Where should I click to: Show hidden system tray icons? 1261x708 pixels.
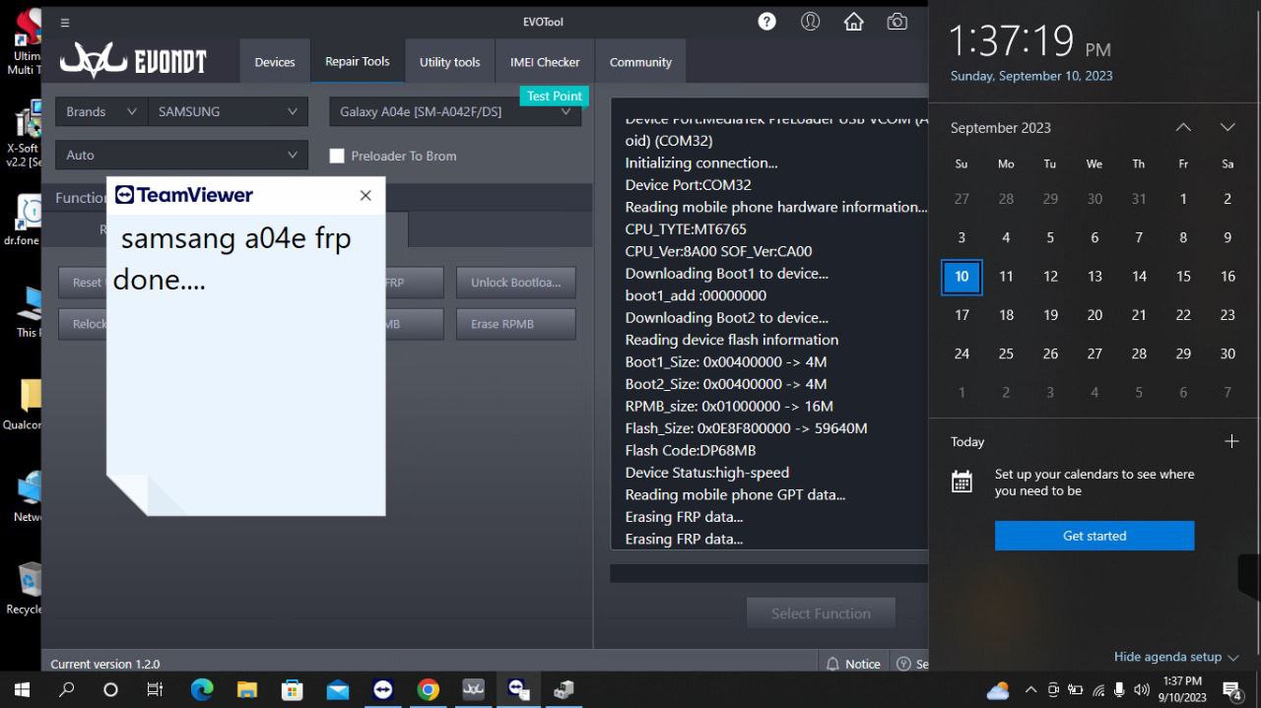tap(1030, 689)
